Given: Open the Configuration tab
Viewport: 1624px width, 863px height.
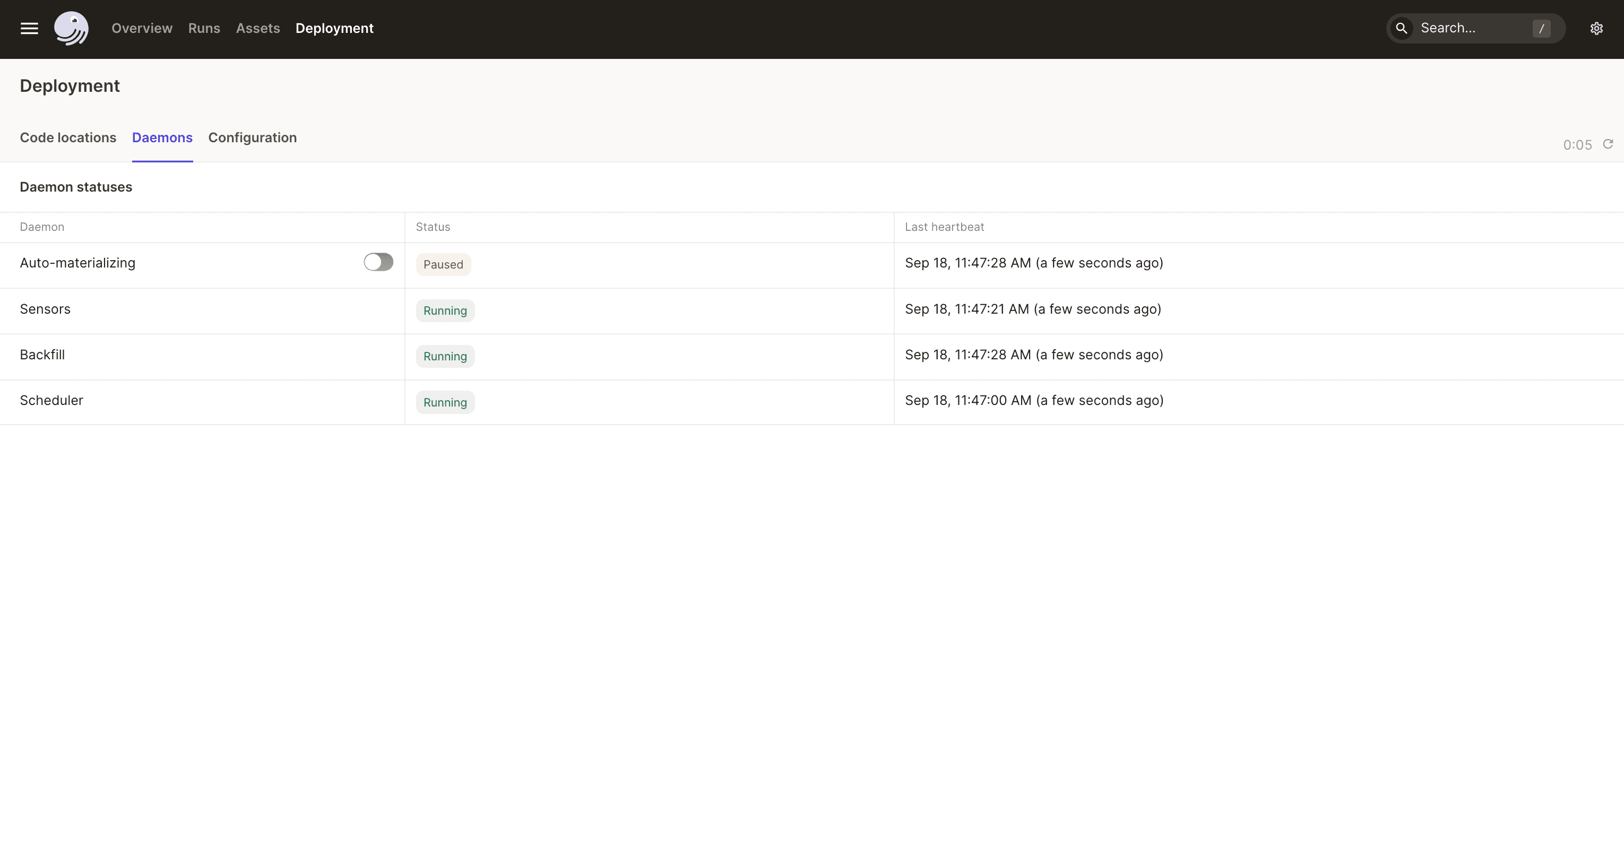Looking at the screenshot, I should [x=252, y=137].
